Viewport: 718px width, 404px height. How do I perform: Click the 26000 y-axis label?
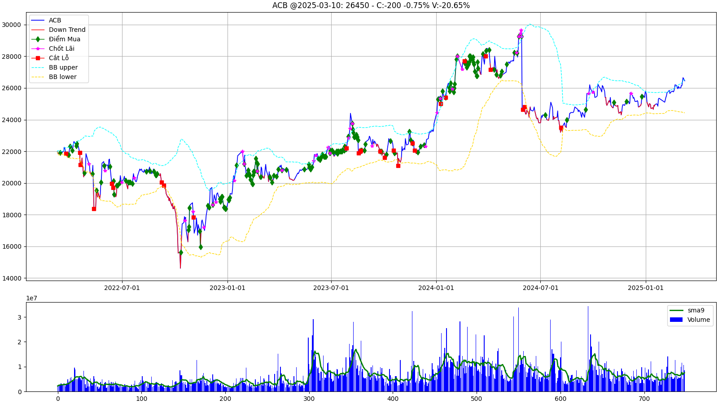(12, 88)
